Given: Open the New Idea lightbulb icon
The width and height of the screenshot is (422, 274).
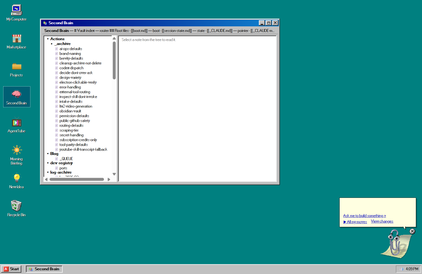Looking at the screenshot, I should 17,181.
